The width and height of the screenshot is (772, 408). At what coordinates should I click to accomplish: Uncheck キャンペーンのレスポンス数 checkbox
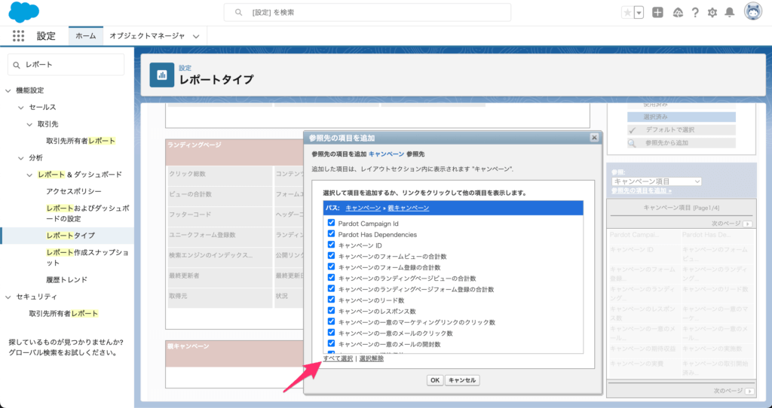[332, 311]
